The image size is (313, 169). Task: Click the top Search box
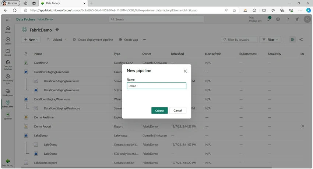156,19
